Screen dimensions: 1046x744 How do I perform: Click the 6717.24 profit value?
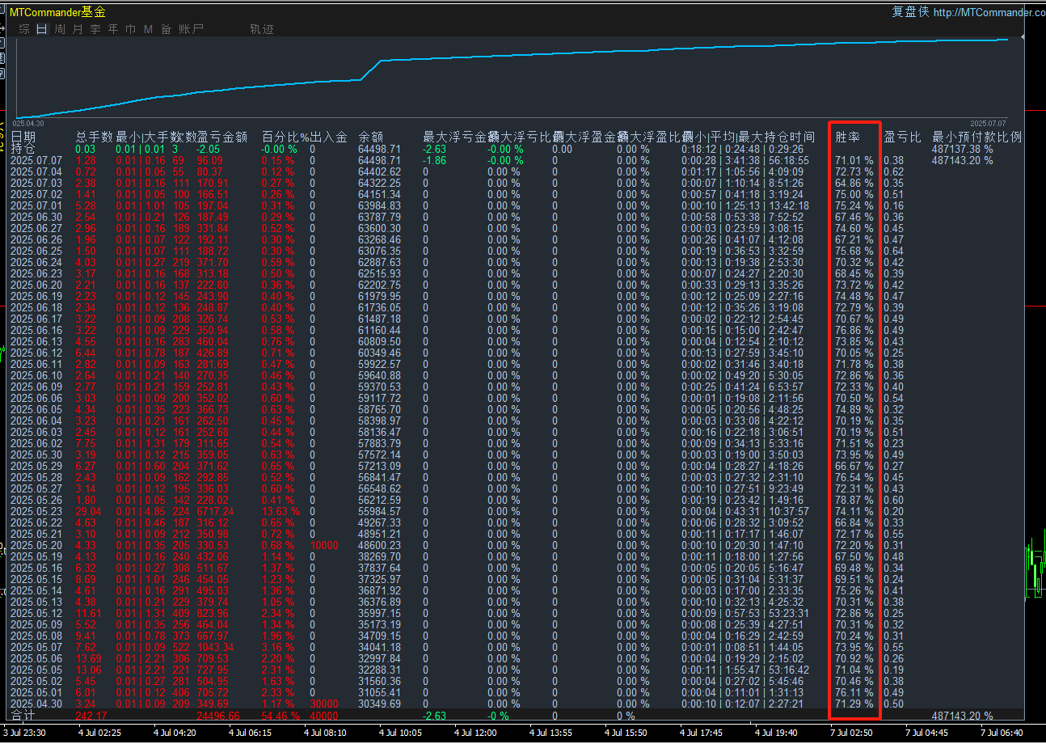click(x=215, y=511)
